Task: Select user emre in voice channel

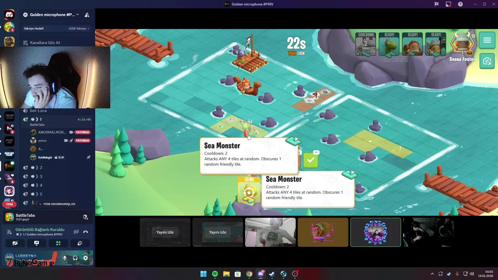Action: 42,140
